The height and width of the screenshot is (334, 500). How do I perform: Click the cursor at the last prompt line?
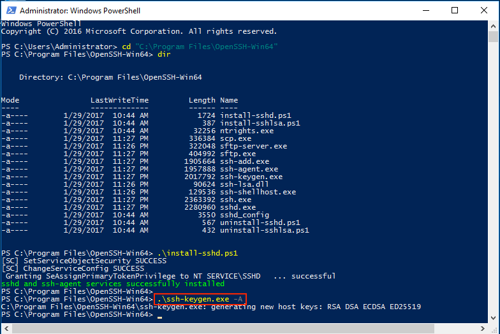159,314
